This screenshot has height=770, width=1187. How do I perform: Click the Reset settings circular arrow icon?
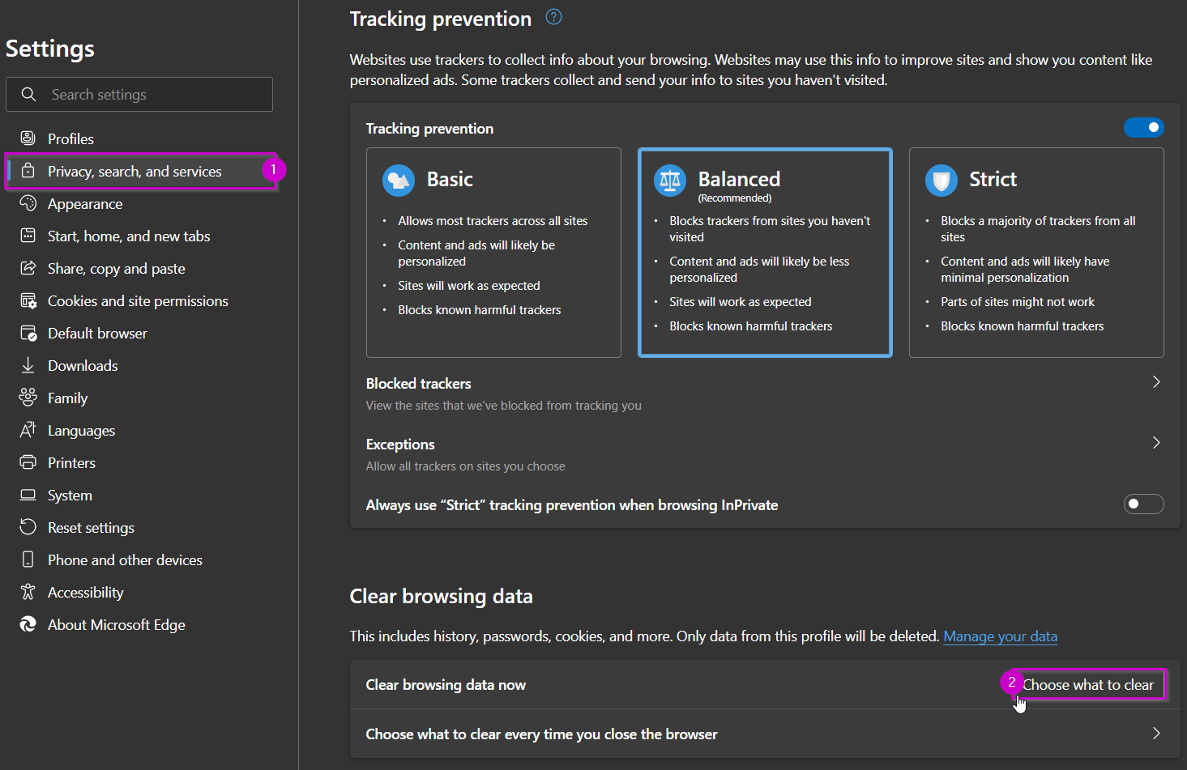28,527
